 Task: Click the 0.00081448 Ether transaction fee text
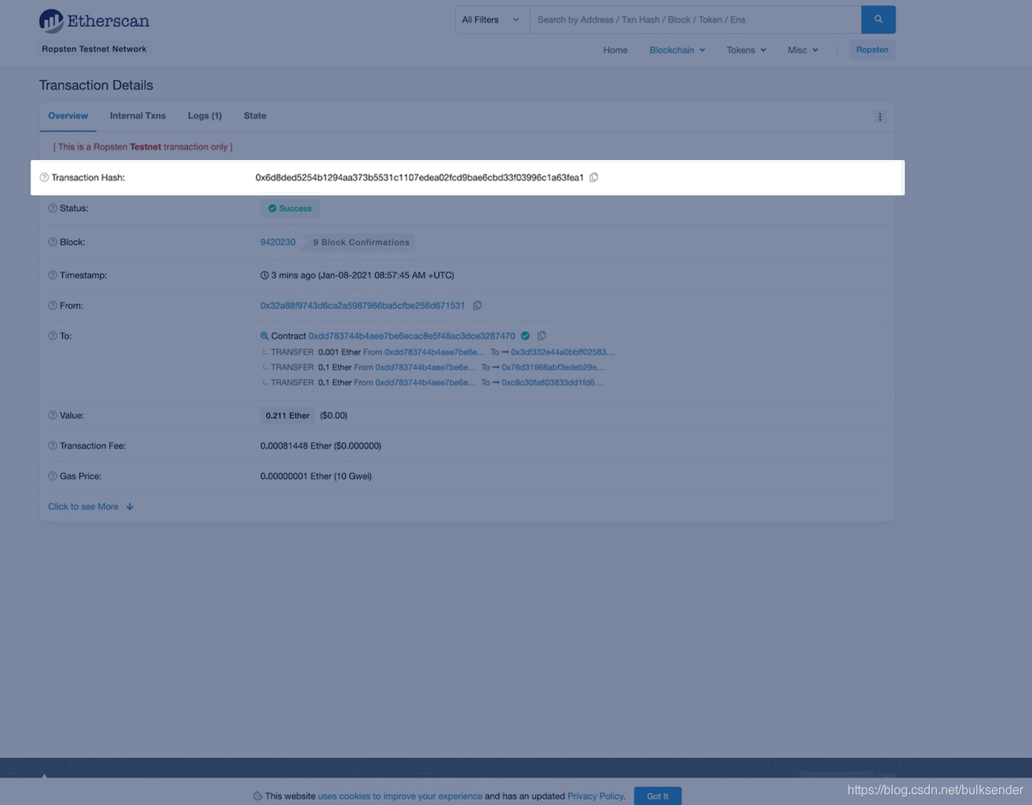click(320, 446)
